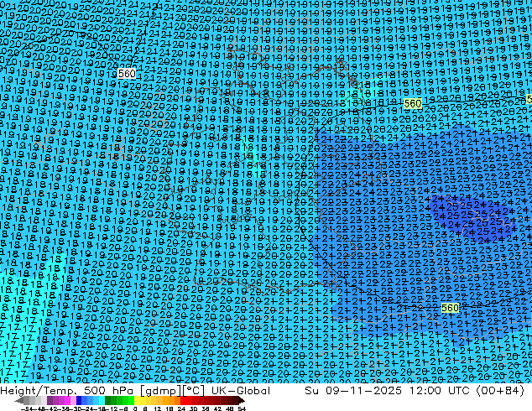Viewport: 532px width, 411px height.
Task: Click the 12:00 UTC time text
Action: click(x=439, y=391)
